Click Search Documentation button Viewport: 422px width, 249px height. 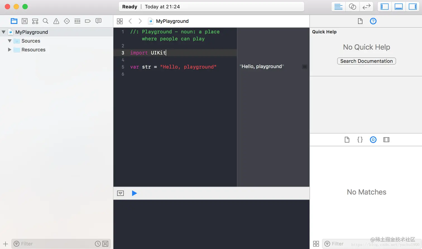(x=366, y=61)
